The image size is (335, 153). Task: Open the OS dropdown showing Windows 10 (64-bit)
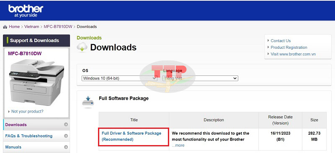click(x=119, y=78)
